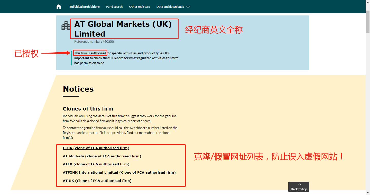Open the home icon in navigation bar

click(x=59, y=7)
